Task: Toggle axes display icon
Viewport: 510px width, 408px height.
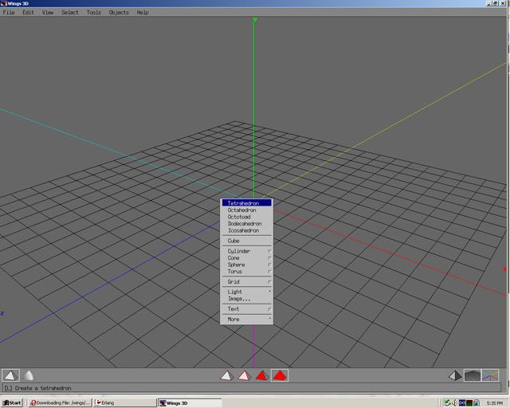Action: pos(490,375)
